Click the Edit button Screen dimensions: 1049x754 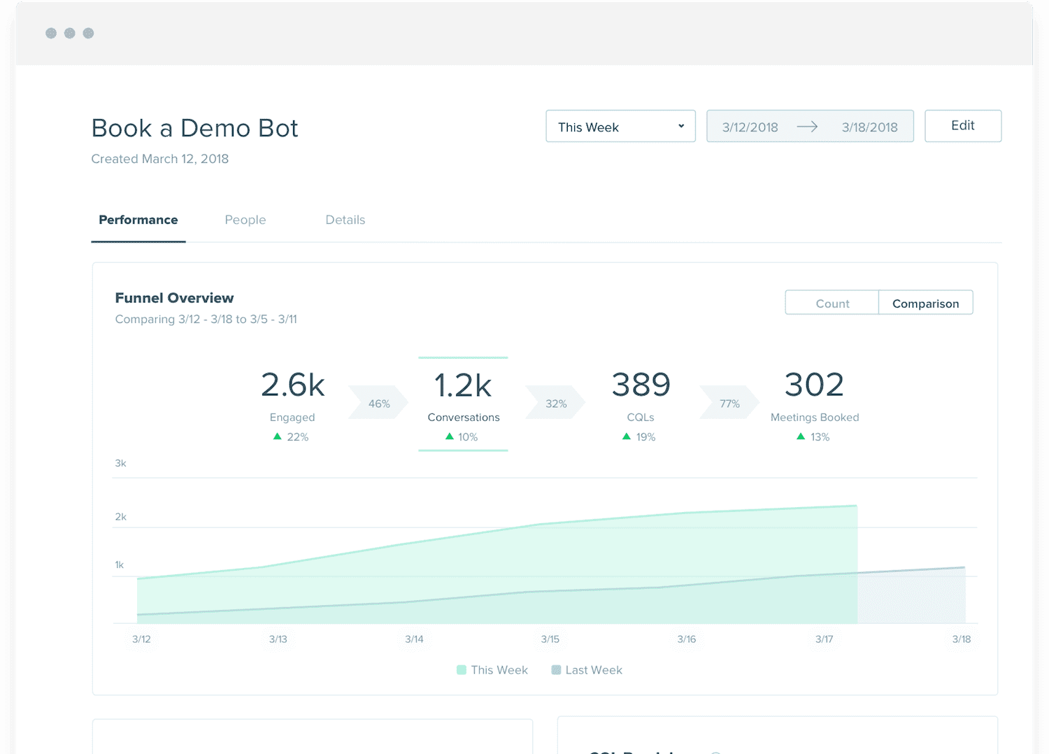(x=962, y=126)
